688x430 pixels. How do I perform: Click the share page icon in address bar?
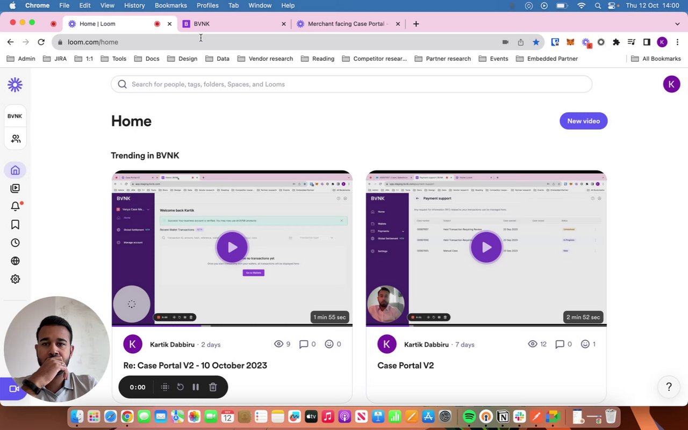pyautogui.click(x=520, y=42)
